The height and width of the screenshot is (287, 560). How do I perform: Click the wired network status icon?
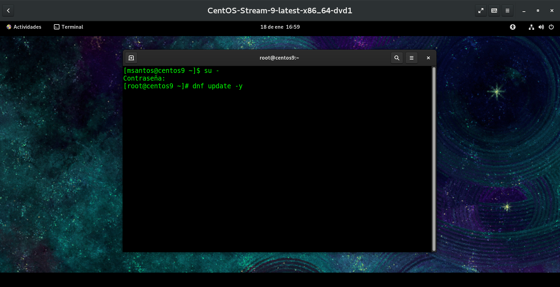click(x=531, y=27)
